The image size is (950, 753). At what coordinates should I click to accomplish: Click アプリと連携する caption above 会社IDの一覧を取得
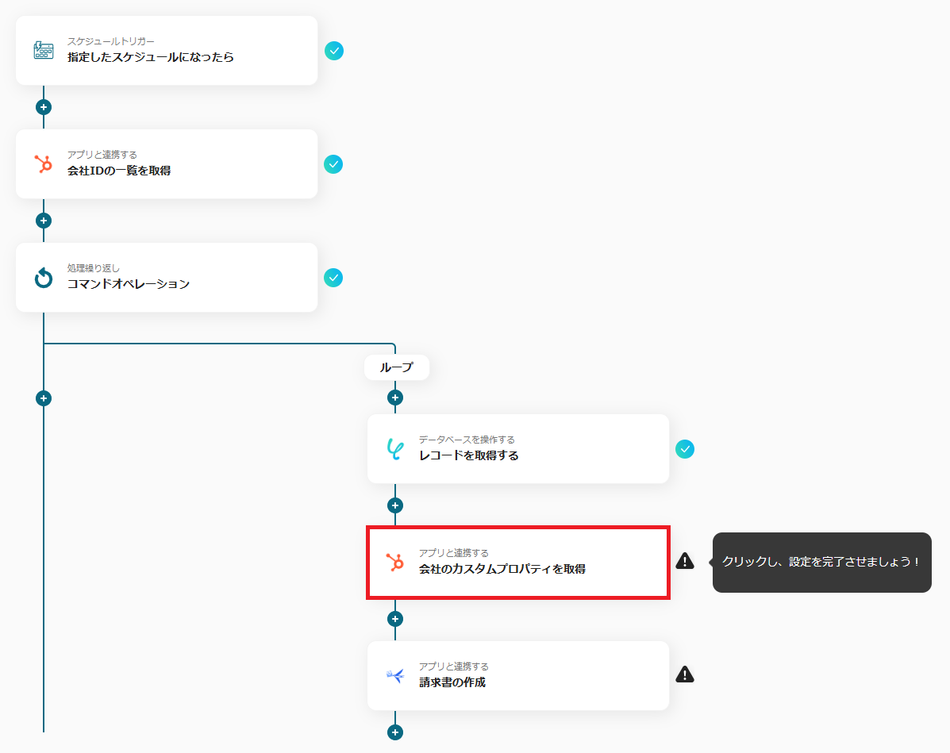click(102, 155)
